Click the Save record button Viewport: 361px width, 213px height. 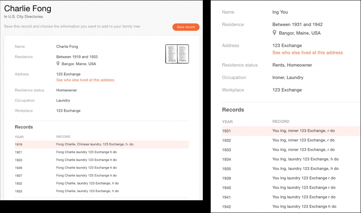pos(186,27)
